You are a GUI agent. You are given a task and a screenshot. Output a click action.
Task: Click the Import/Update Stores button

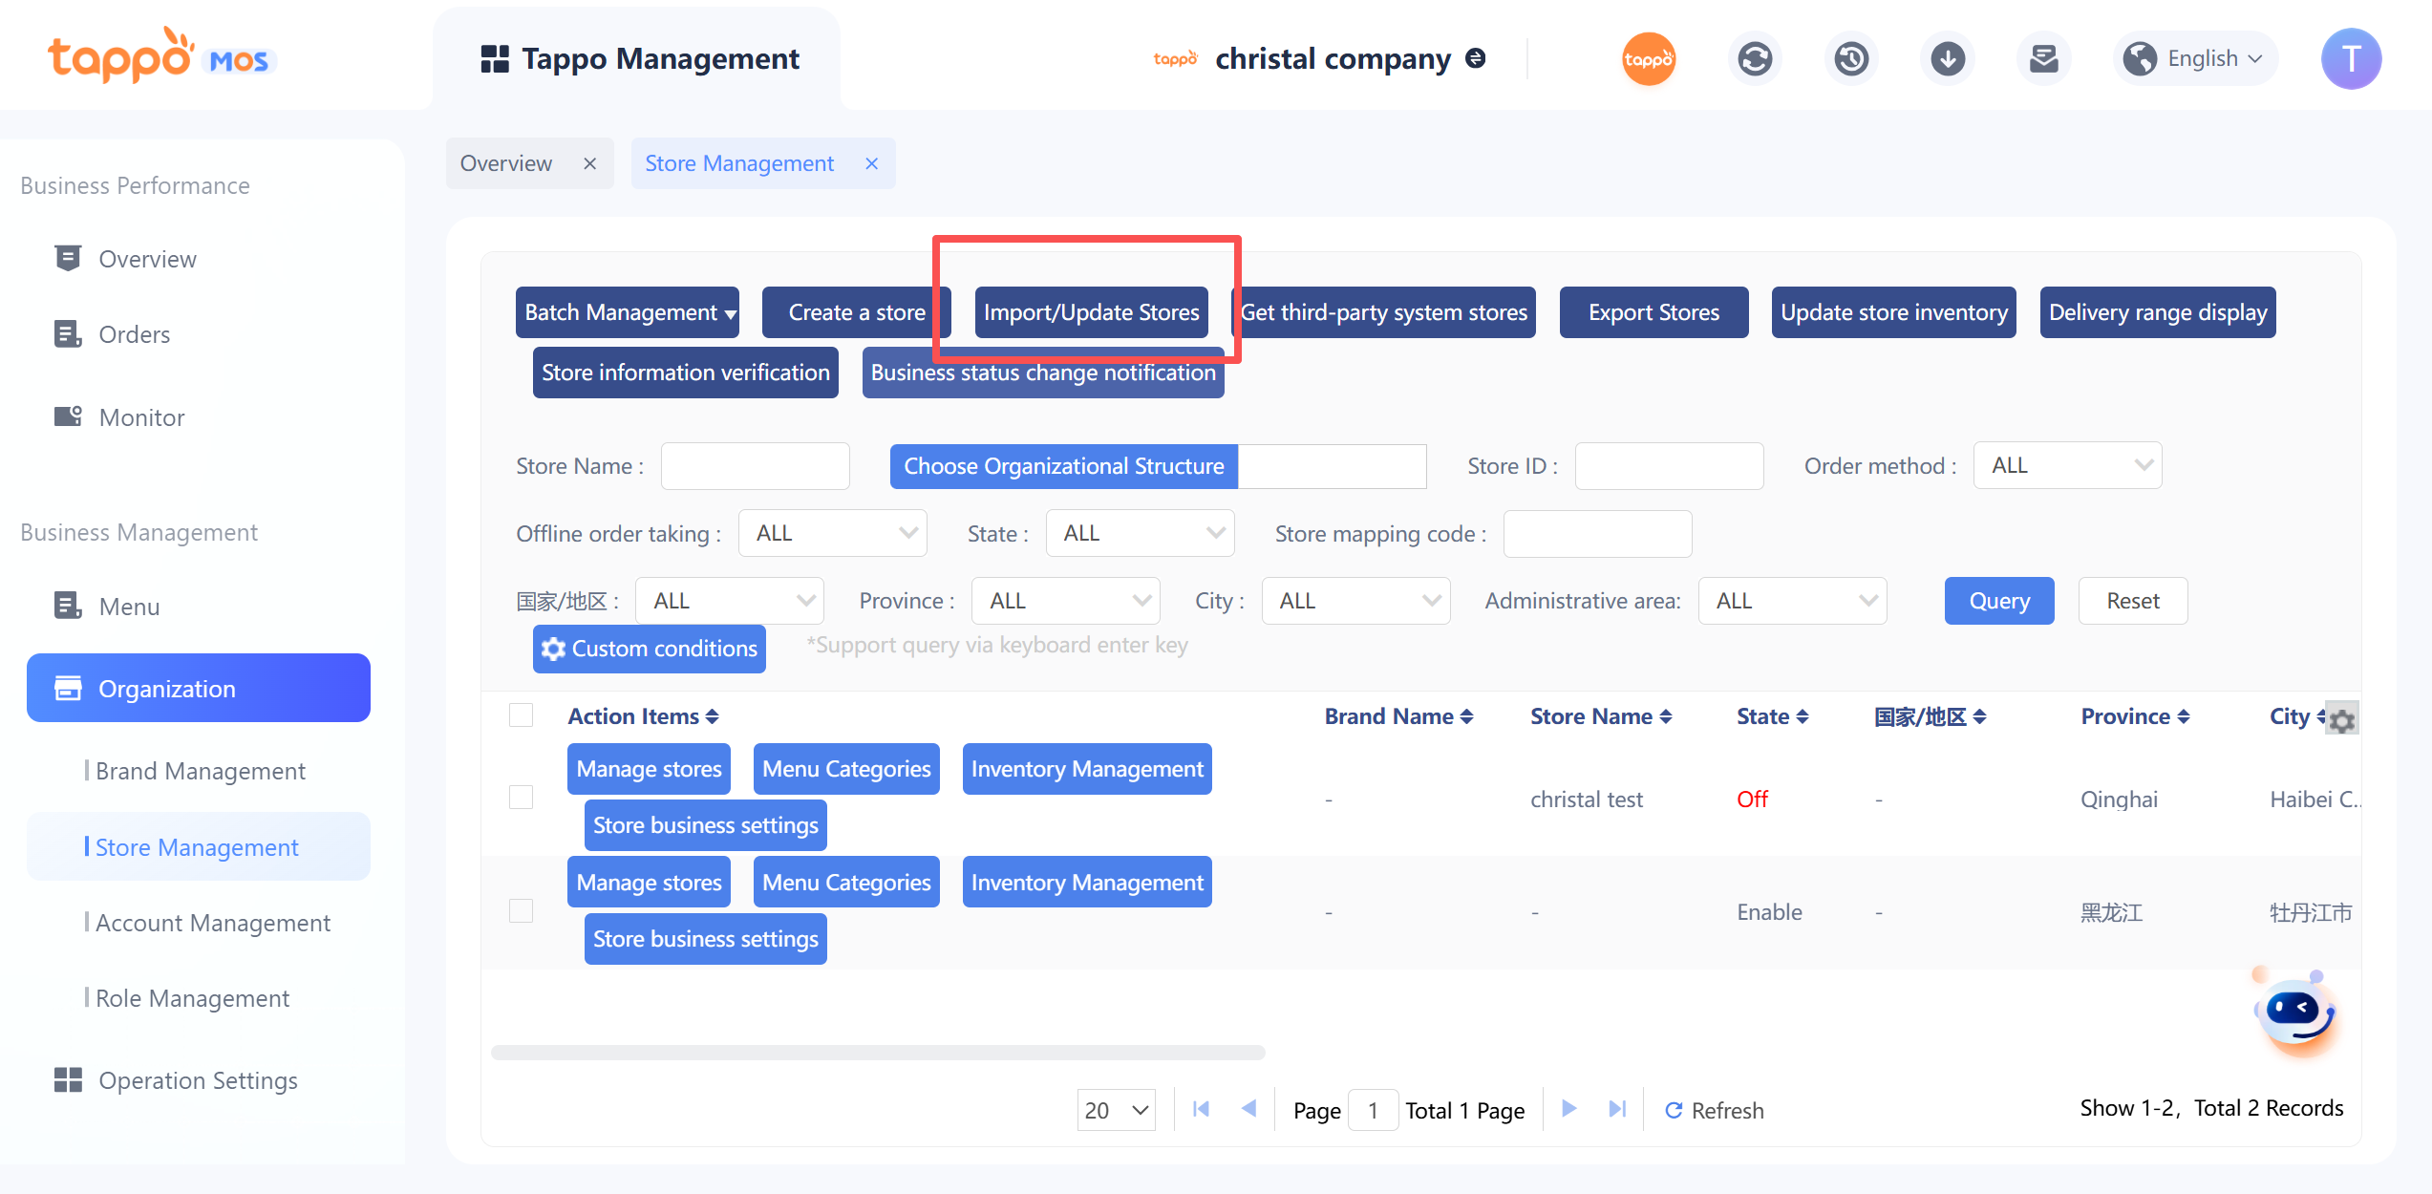1091,312
